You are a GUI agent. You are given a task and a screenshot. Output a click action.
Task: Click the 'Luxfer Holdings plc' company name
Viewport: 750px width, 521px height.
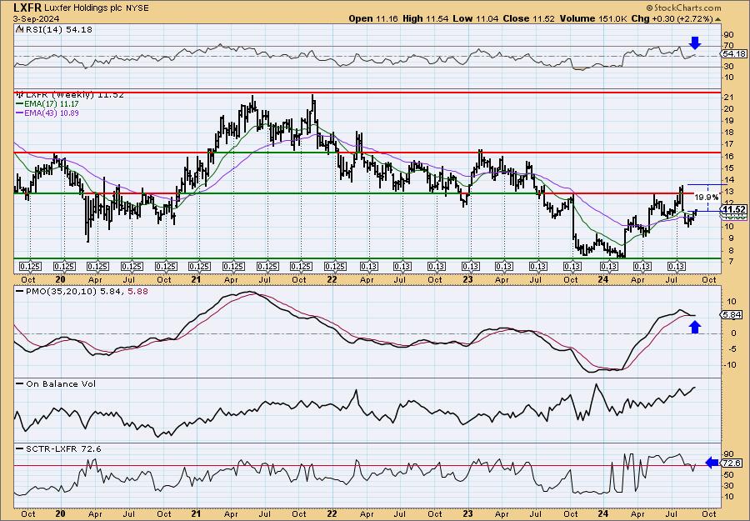[84, 8]
